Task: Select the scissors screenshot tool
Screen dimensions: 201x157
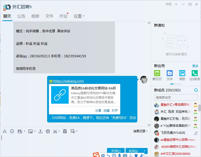Action: (x=55, y=131)
